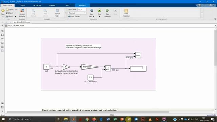The height and width of the screenshot is (122, 217).
Task: Click the Step Back icon
Action: [x=91, y=11]
